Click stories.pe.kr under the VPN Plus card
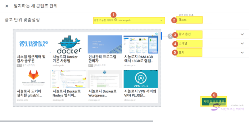249x122 pixels. point(130,100)
